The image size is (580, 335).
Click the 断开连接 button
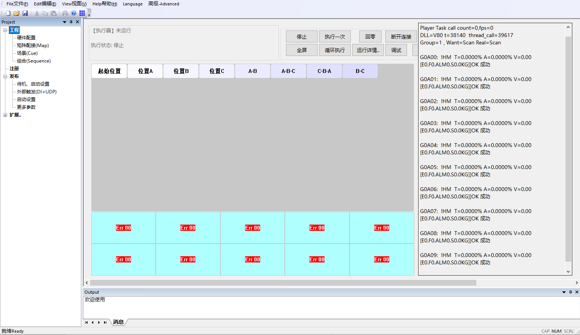click(401, 37)
